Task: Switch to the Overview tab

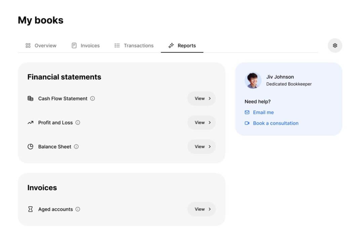Action: [x=41, y=46]
